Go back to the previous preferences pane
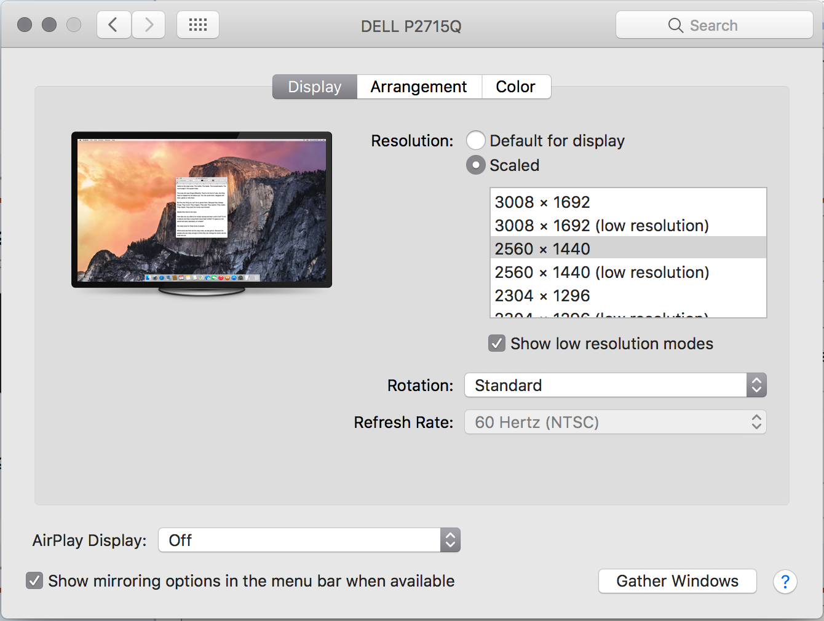Image resolution: width=824 pixels, height=621 pixels. (x=114, y=25)
